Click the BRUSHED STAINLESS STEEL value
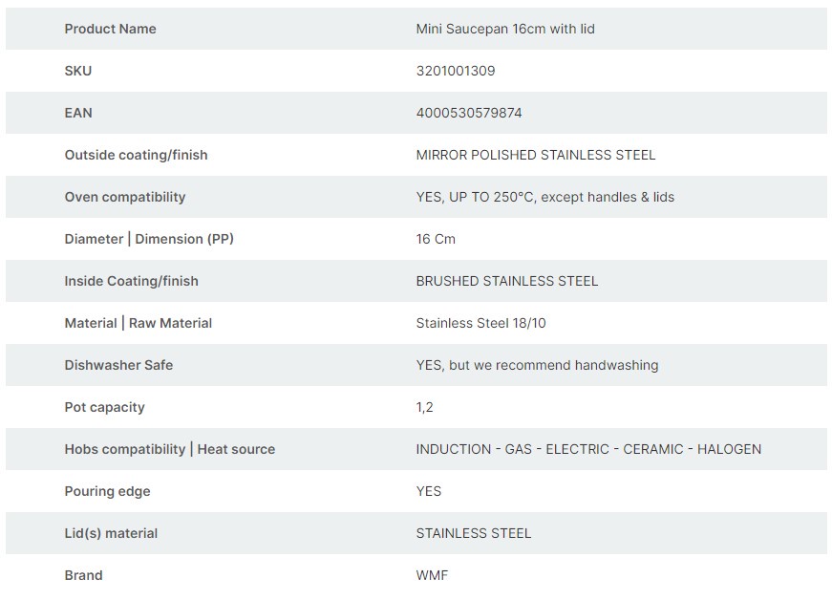 click(507, 281)
